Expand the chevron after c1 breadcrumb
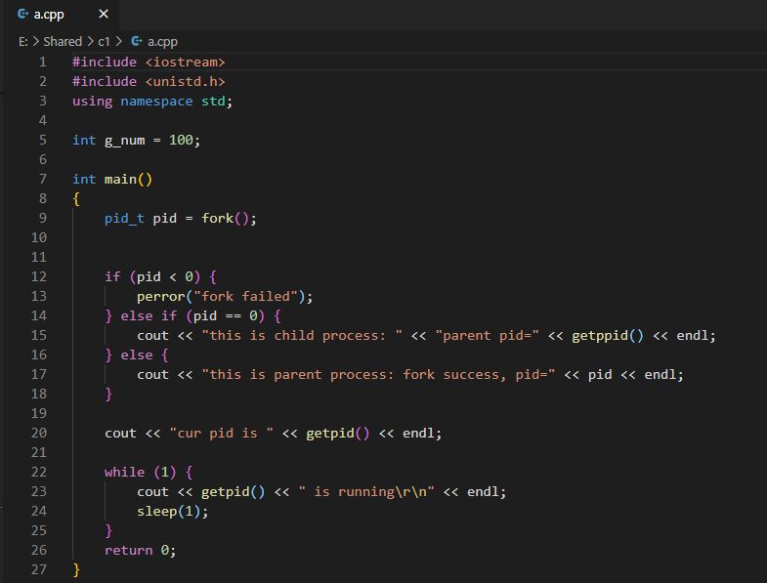The image size is (767, 583). click(118, 42)
